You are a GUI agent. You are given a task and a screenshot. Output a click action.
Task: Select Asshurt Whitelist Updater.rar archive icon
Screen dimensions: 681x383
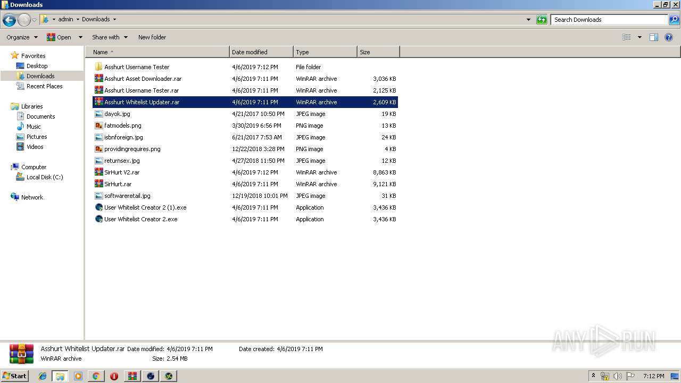pyautogui.click(x=98, y=102)
